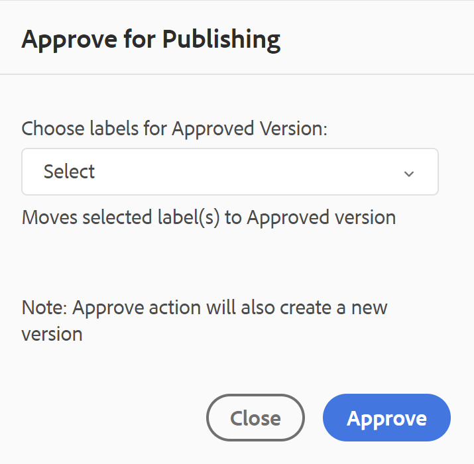Screen dimensions: 474x464
Task: Confirm publishing approval by clicking Approve
Action: [386, 418]
